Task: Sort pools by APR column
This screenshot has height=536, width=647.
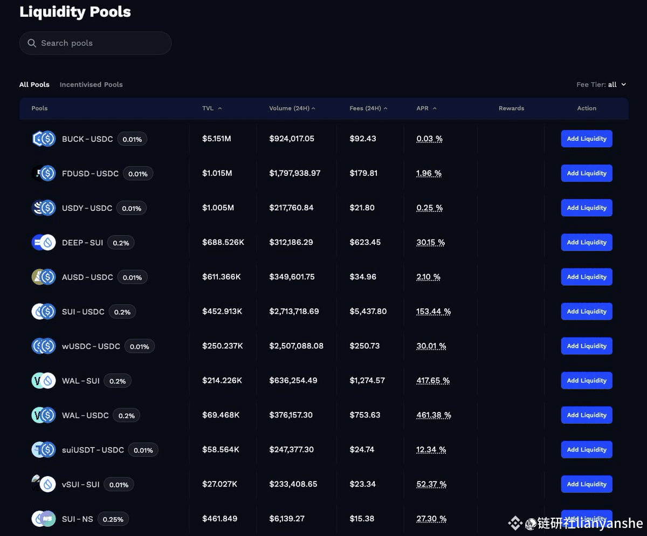Action: coord(426,108)
